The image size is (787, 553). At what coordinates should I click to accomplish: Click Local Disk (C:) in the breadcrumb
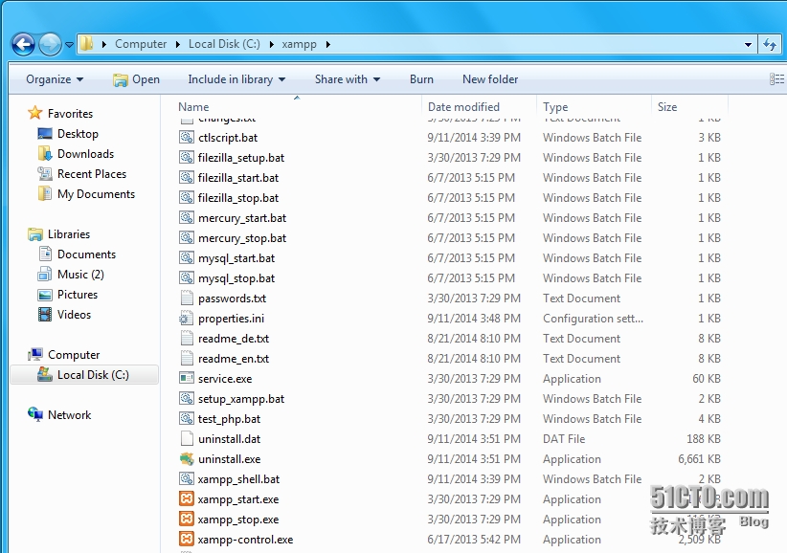(224, 44)
